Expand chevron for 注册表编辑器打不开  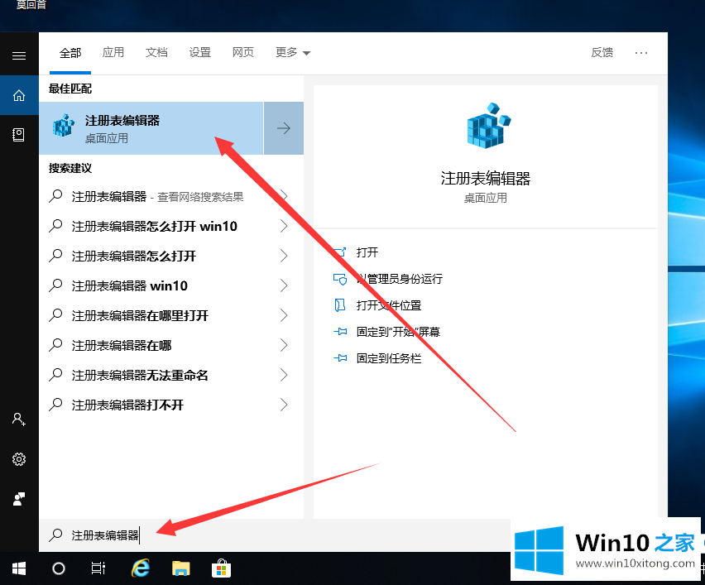(284, 405)
